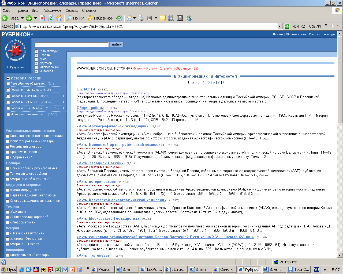Expand Россия в IX-XVII вв. submenu arrow
This screenshot has height=274, width=343.
coord(64,96)
